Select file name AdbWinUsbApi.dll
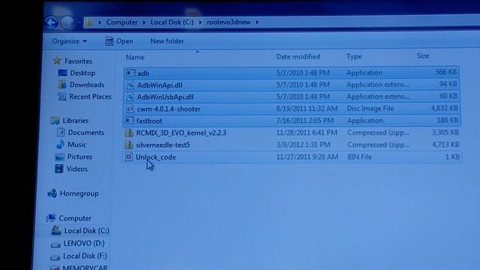480x270 pixels. tap(165, 97)
